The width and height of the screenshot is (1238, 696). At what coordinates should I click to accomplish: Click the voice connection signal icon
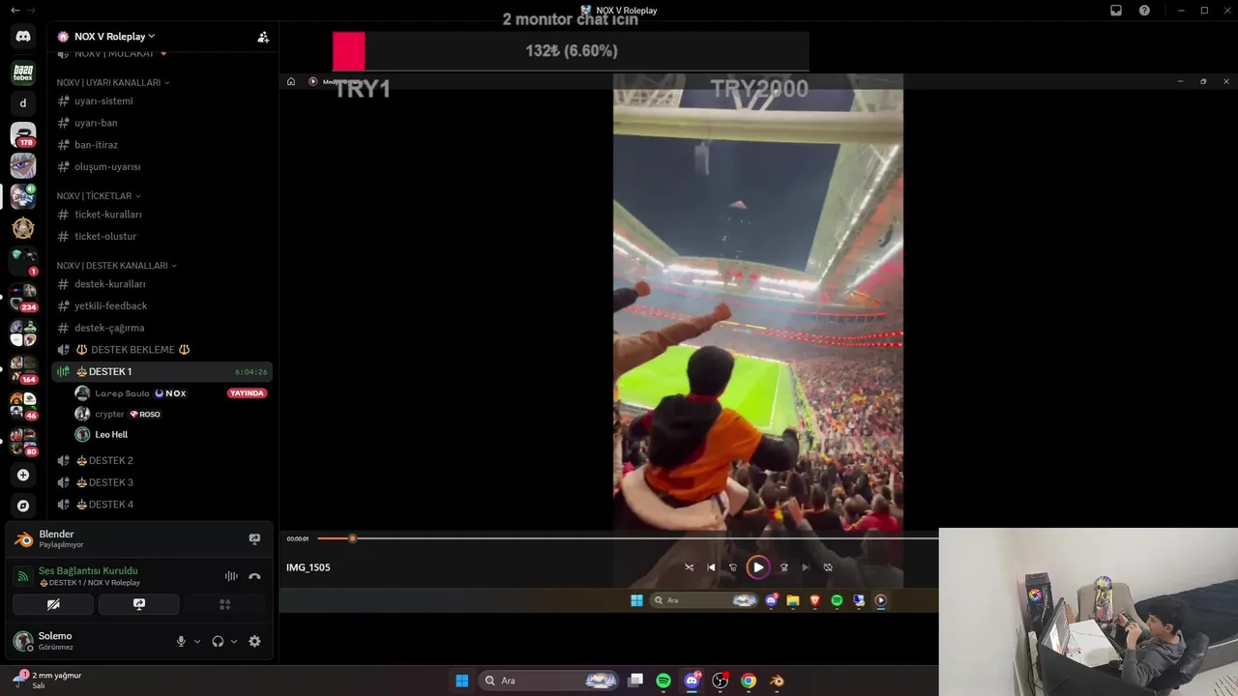(x=23, y=576)
